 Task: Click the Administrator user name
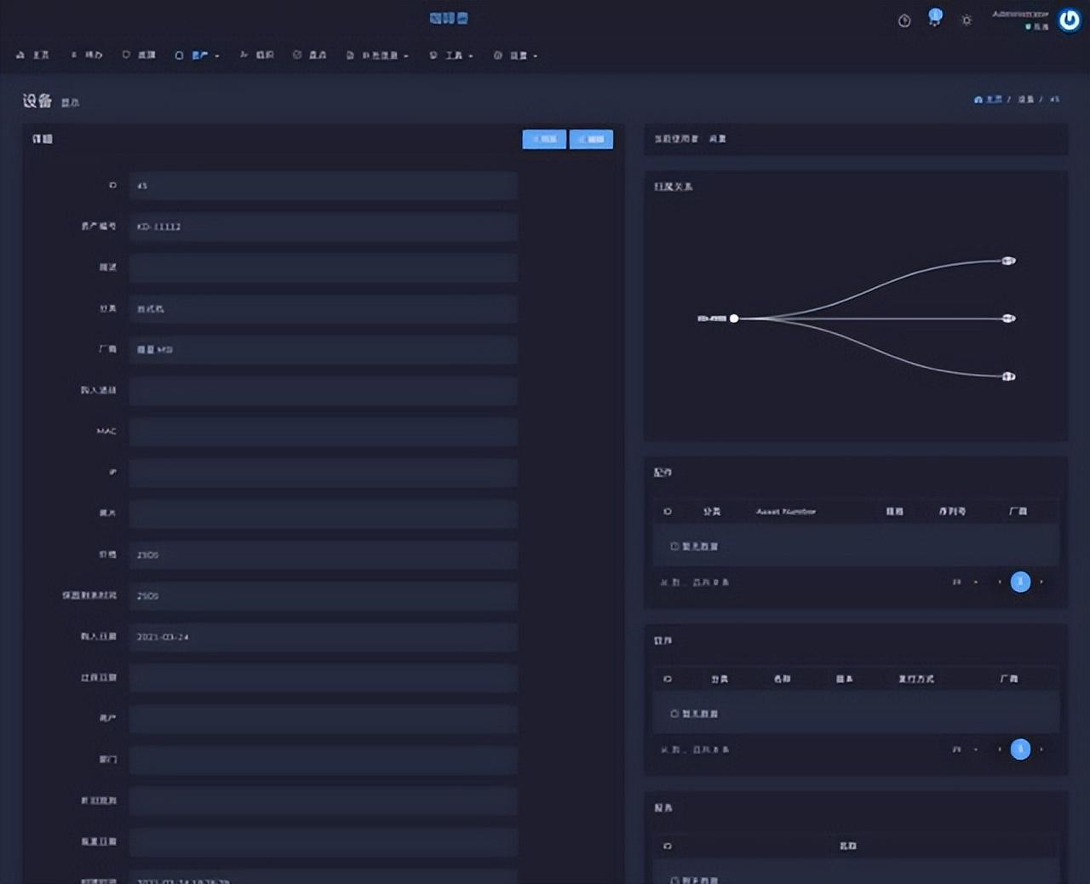(x=1019, y=14)
